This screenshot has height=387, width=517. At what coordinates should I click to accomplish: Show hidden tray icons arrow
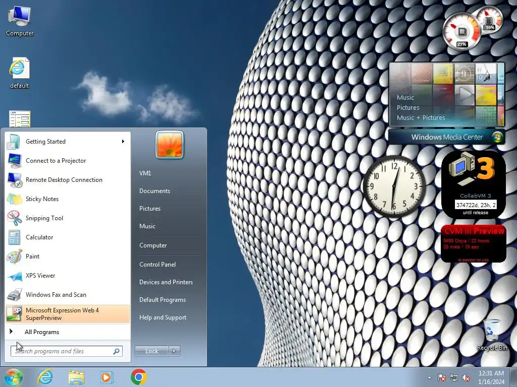point(429,377)
